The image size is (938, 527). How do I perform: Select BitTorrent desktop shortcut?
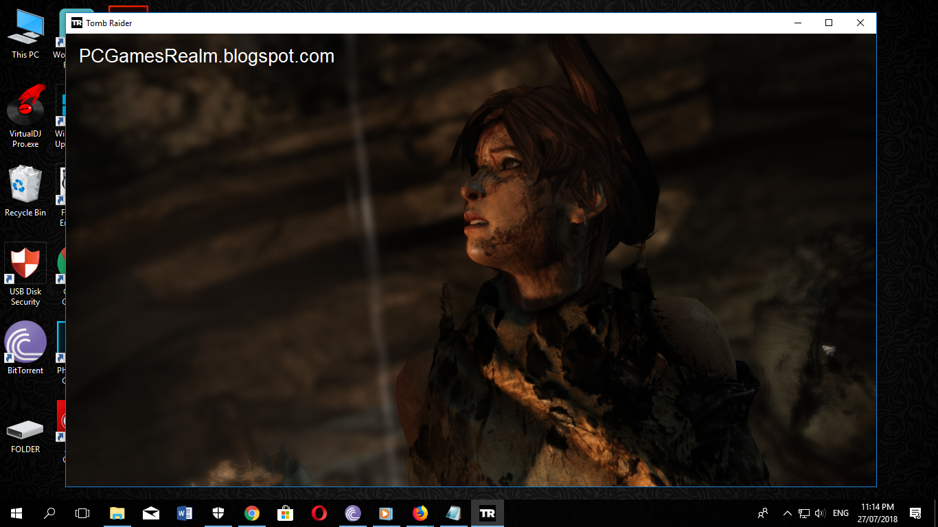coord(25,348)
